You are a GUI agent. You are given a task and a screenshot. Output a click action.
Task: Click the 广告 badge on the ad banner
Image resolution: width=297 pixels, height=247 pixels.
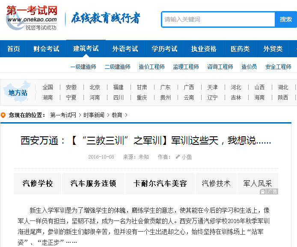pos(269,191)
